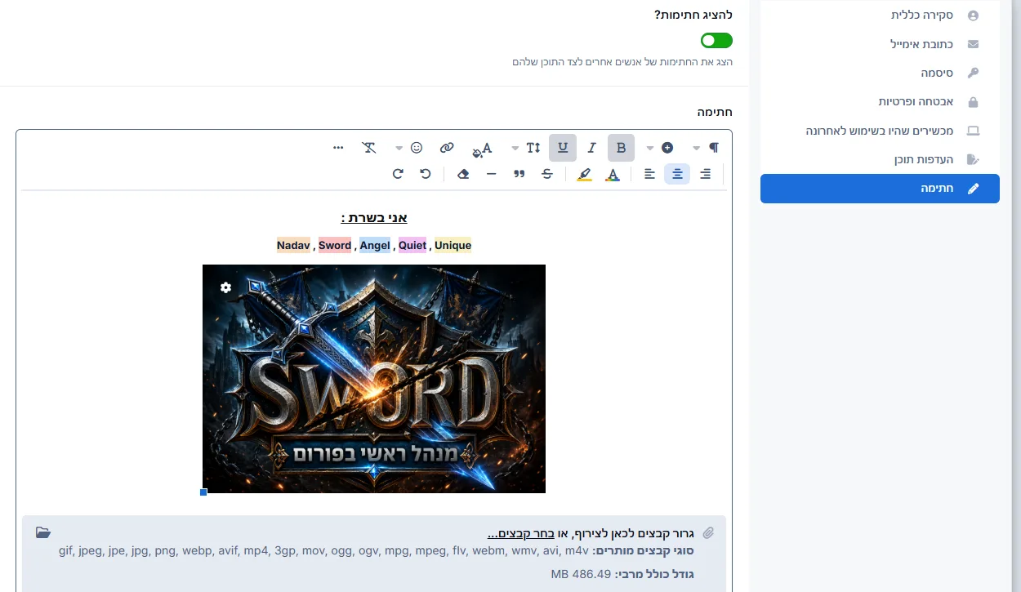Undo the last edit
The height and width of the screenshot is (592, 1021).
coord(426,174)
